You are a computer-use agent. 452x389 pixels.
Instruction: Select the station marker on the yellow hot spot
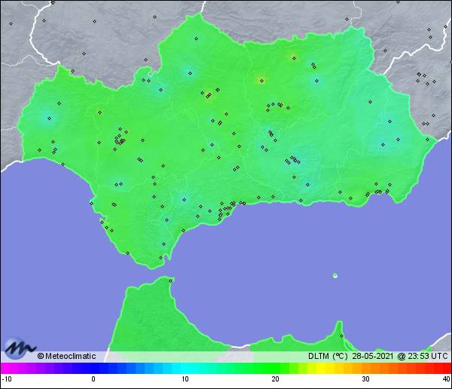[261, 81]
